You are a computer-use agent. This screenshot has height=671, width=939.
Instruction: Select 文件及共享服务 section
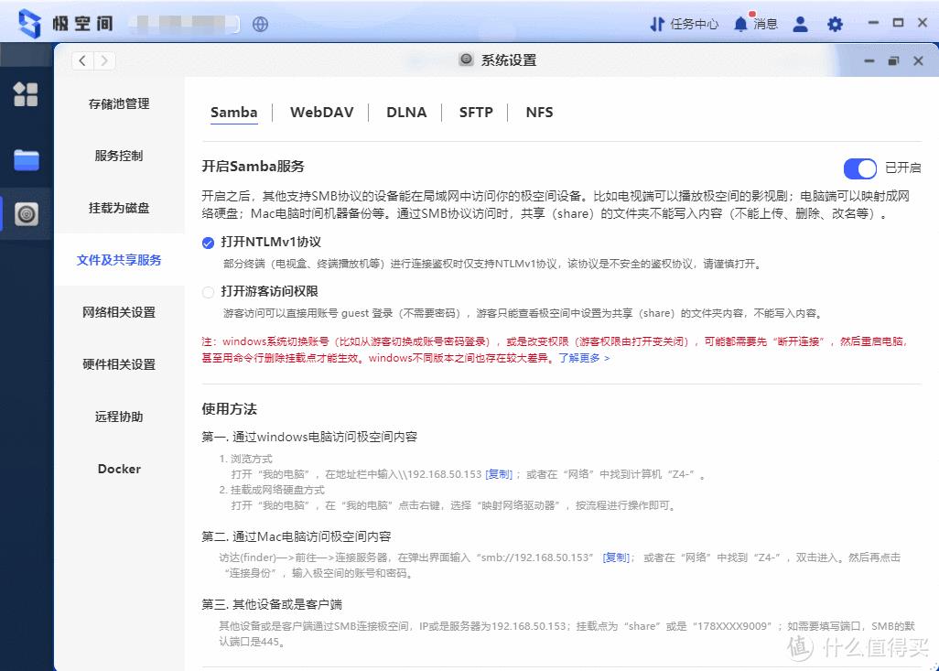[119, 260]
